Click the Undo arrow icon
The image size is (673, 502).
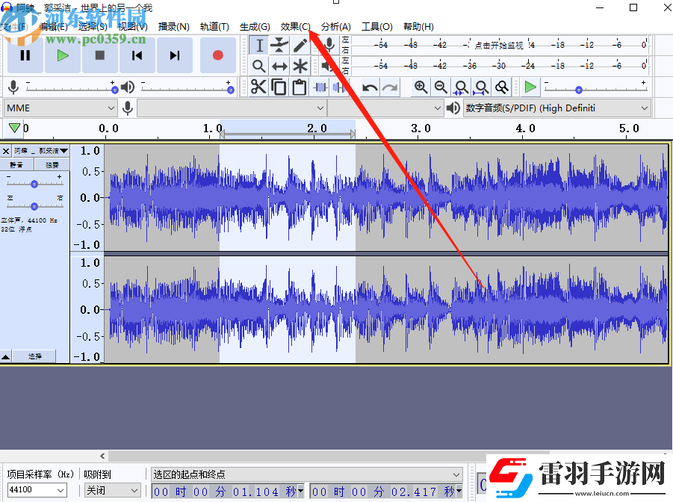click(x=370, y=87)
